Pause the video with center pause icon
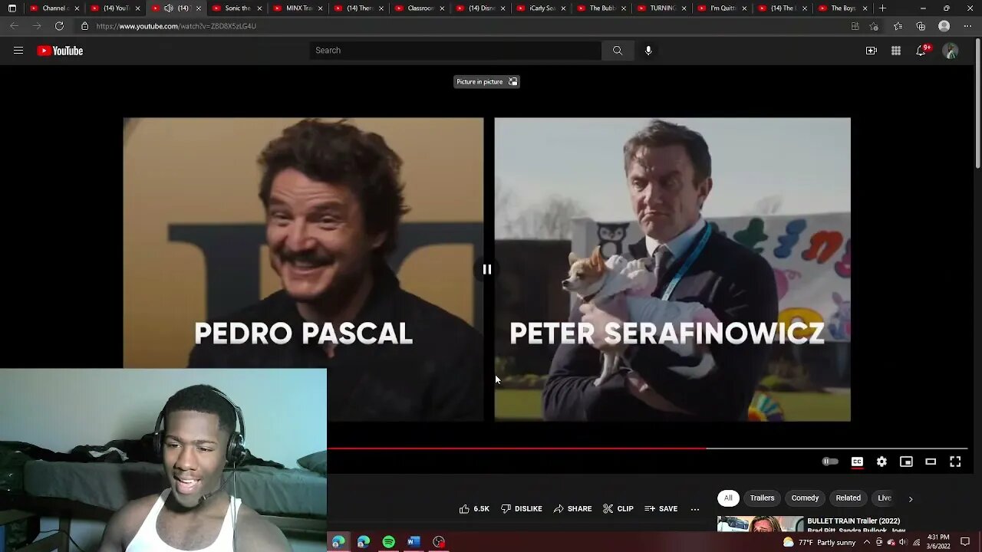982x552 pixels. 486,269
